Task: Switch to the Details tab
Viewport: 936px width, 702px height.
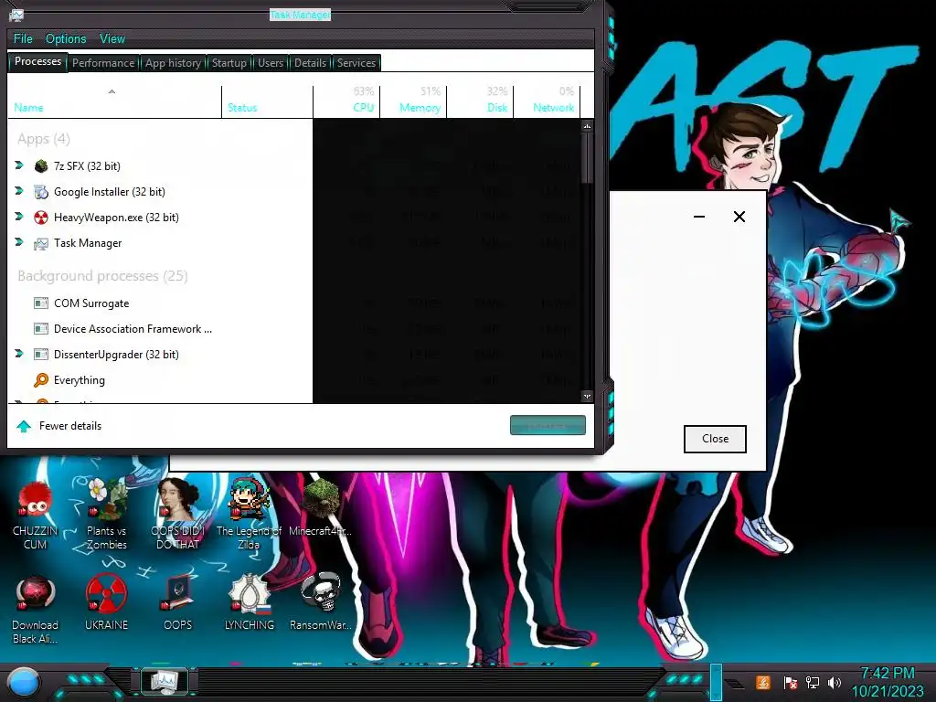Action: (x=311, y=63)
